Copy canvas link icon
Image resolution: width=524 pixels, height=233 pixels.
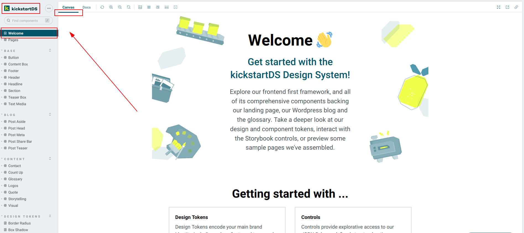click(516, 7)
